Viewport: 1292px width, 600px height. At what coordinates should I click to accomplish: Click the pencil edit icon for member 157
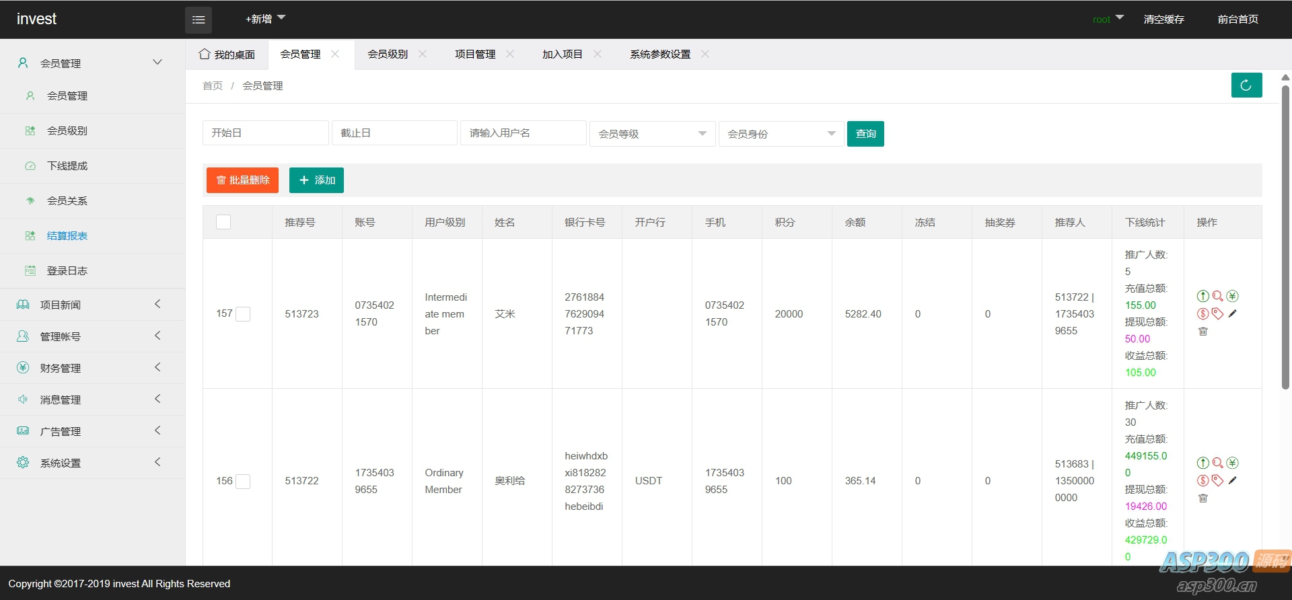[1233, 313]
